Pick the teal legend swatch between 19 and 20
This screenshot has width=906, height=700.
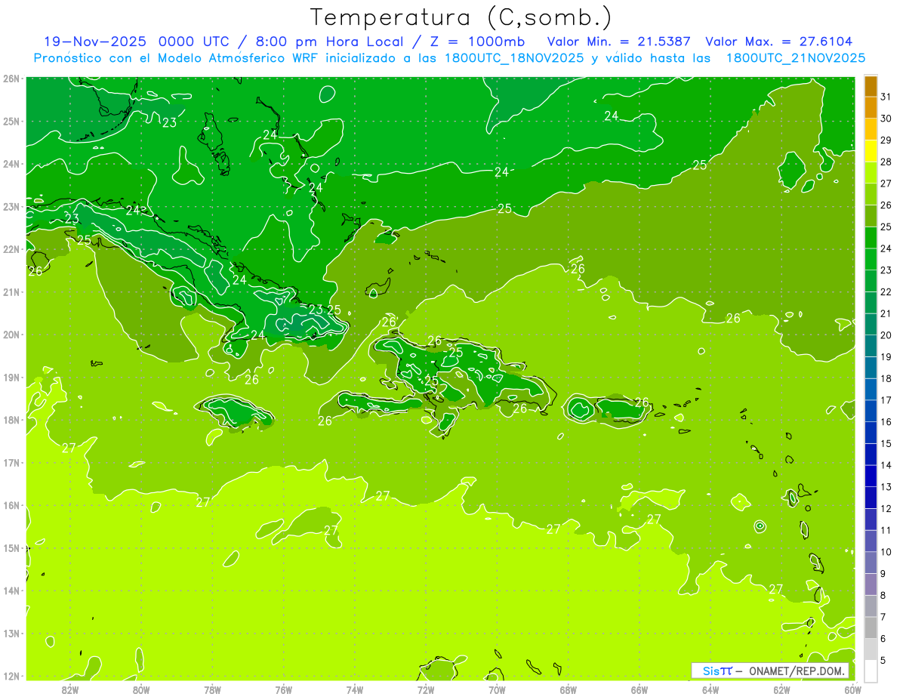pos(871,346)
